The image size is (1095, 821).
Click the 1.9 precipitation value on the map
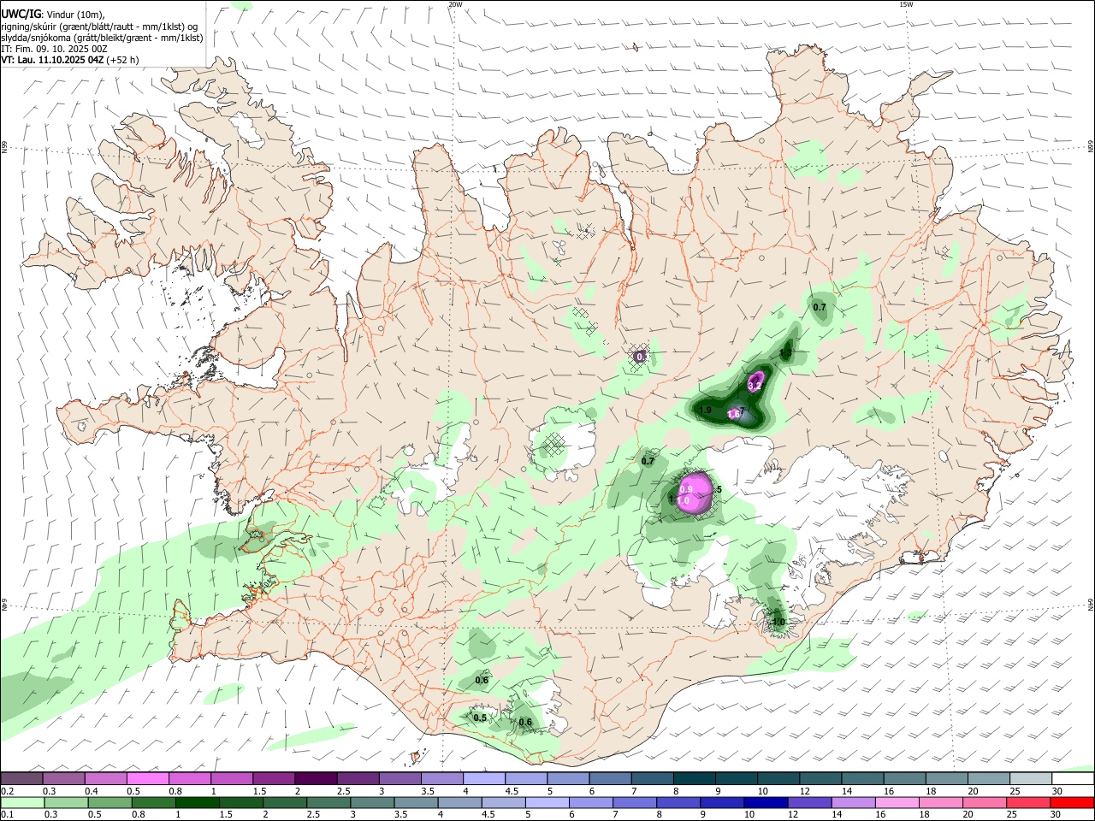(706, 410)
